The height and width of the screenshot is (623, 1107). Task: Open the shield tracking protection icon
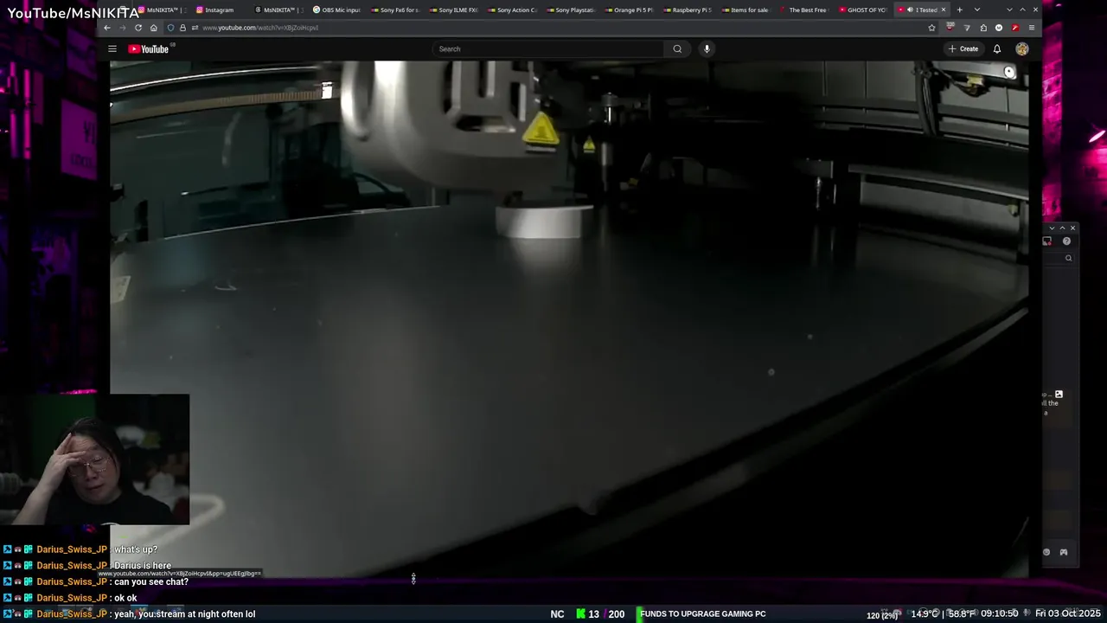[170, 28]
